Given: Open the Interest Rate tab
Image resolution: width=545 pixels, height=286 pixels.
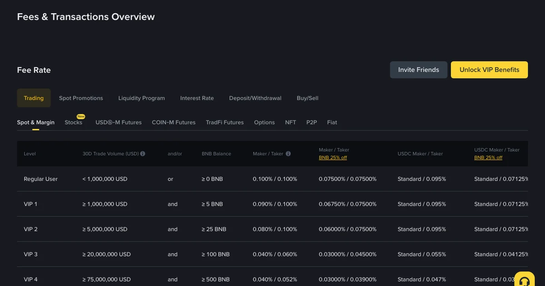Looking at the screenshot, I should coord(197,98).
